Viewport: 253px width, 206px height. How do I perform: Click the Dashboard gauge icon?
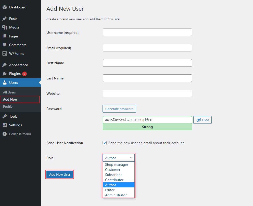tap(5, 7)
